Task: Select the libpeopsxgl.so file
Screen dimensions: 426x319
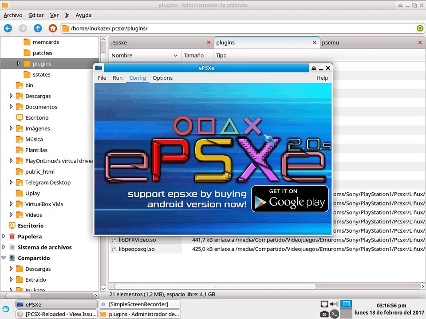Action: 137,249
